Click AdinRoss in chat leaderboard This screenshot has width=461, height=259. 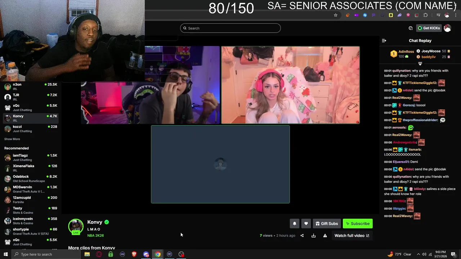pyautogui.click(x=406, y=51)
